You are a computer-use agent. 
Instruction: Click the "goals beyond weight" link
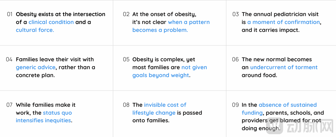point(161,75)
